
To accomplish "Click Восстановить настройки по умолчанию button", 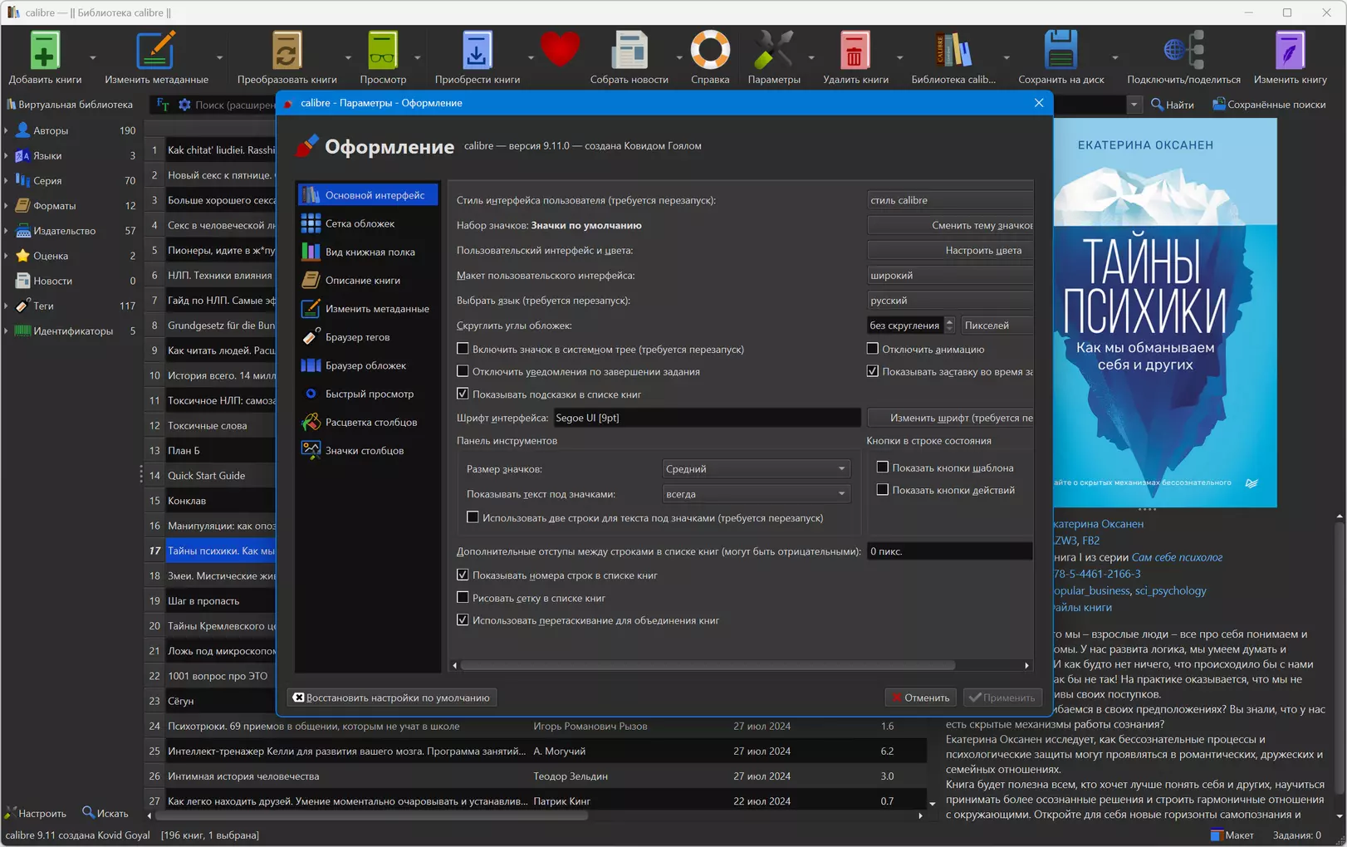I will (x=391, y=698).
